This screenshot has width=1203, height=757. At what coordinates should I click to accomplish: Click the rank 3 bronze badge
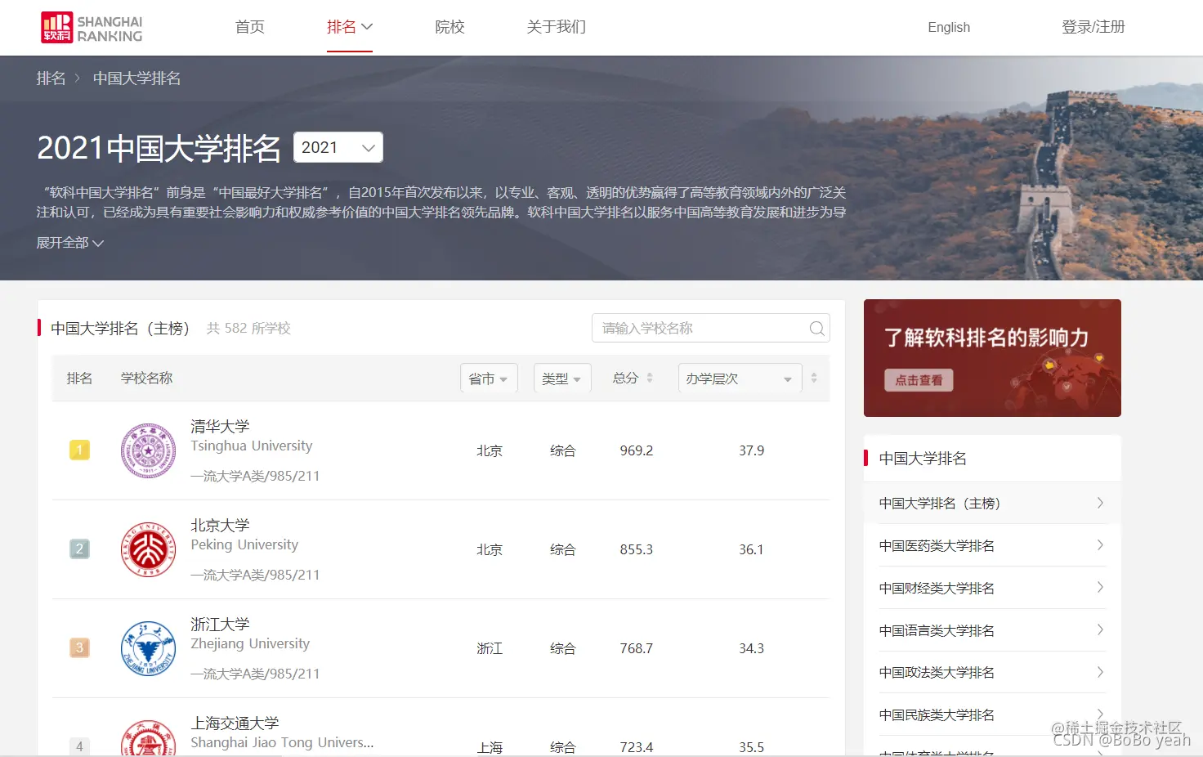coord(79,648)
